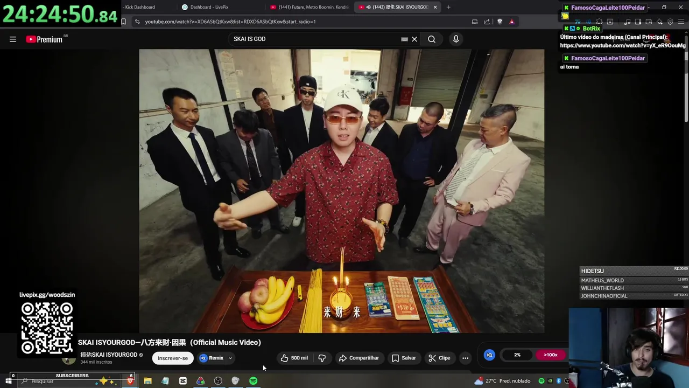
Task: Close the SKAI ISYOURGOD browser tab
Action: (435, 7)
